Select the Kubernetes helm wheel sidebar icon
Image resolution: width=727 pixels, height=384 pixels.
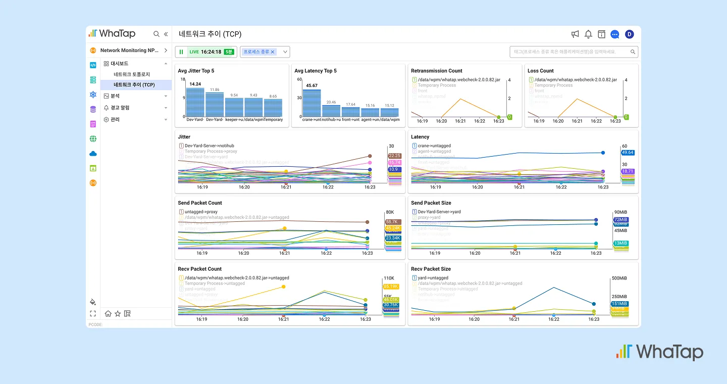[93, 94]
